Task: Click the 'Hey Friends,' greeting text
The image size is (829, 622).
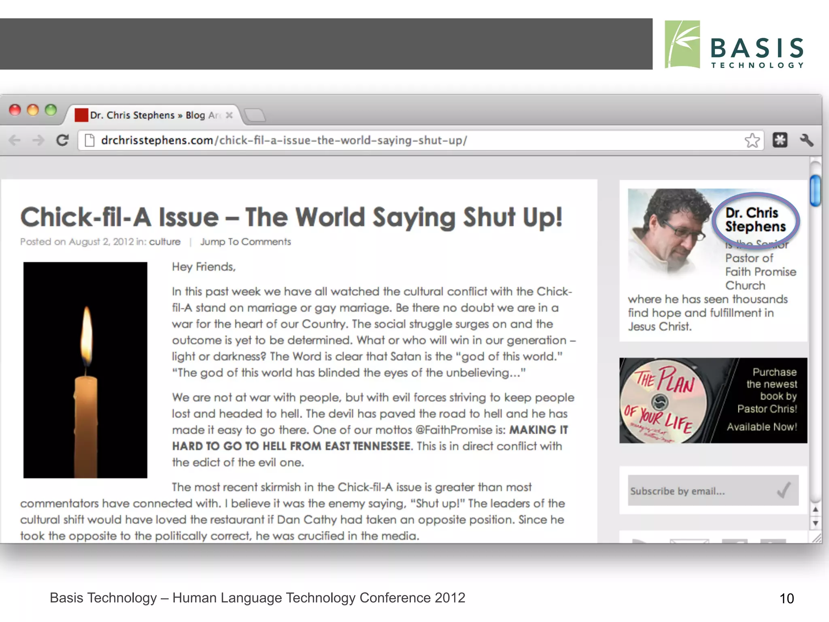Action: (x=204, y=267)
